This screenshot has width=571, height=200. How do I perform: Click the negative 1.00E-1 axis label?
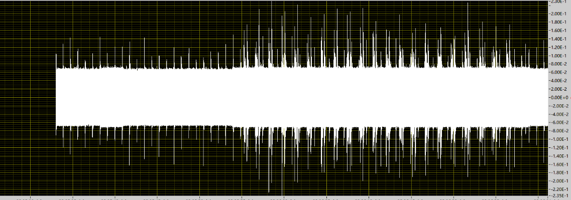[x=560, y=139]
